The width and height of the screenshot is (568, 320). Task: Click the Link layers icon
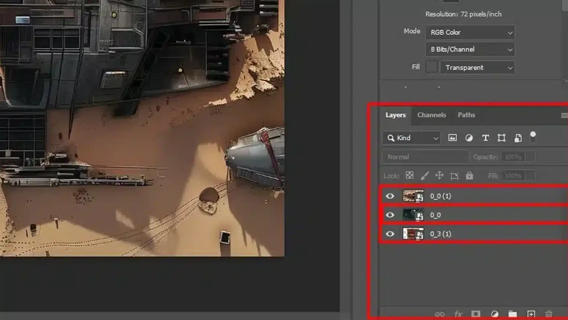[x=440, y=314]
